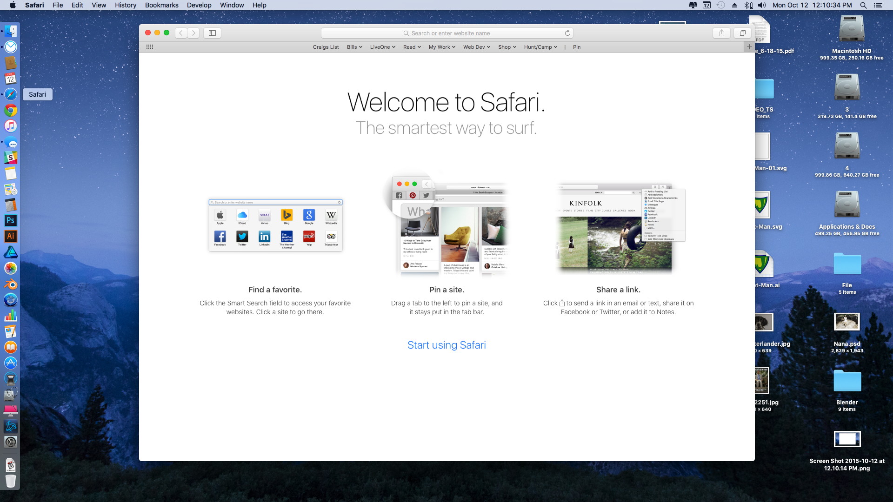Viewport: 893px width, 502px height.
Task: Open the Help menu
Action: click(x=259, y=5)
